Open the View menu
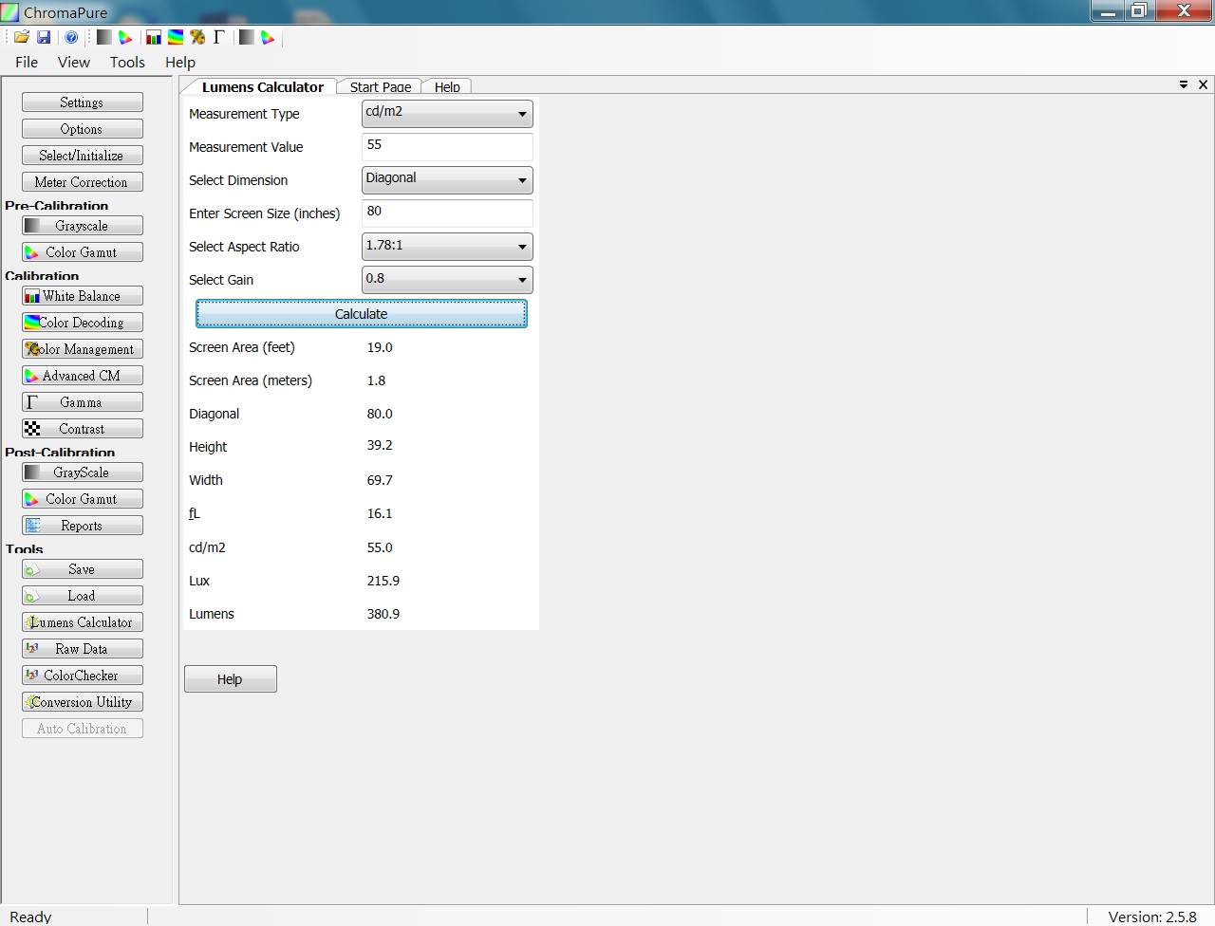The width and height of the screenshot is (1215, 926). tap(74, 62)
